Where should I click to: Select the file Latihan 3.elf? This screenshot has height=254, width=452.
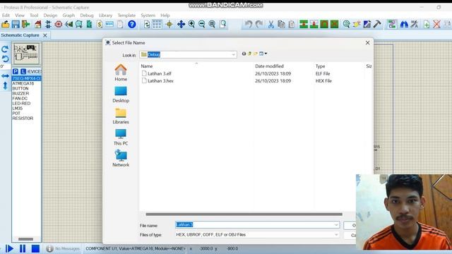(157, 73)
